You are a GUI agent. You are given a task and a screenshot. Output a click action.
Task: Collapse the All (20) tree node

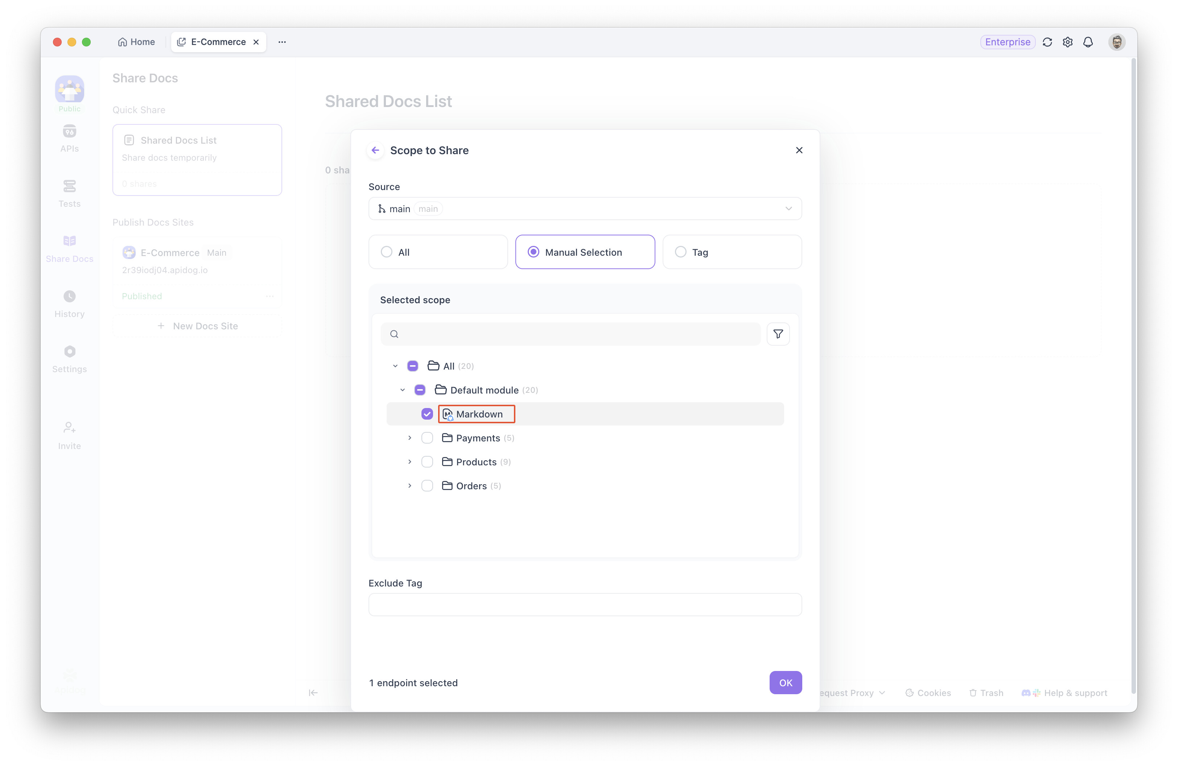(395, 366)
